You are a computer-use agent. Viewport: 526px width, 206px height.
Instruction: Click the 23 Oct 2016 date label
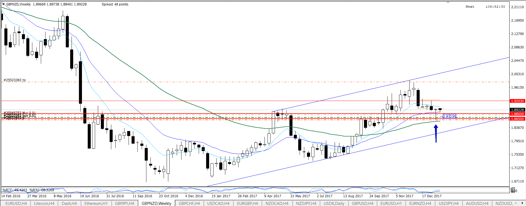[169, 196]
